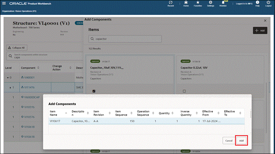The height and width of the screenshot is (154, 275).
Task: Click the dark Add button in Items panel
Action: [x=260, y=30]
